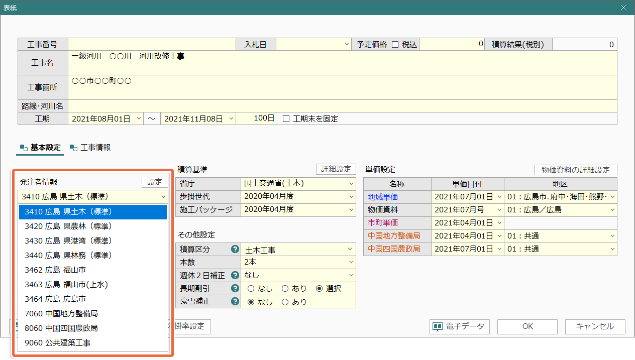The height and width of the screenshot is (360, 635).
Task: Click the 電子データ button
Action: point(460,326)
